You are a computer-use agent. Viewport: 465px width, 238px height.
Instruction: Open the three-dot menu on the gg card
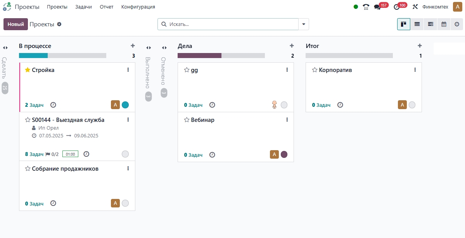(287, 70)
